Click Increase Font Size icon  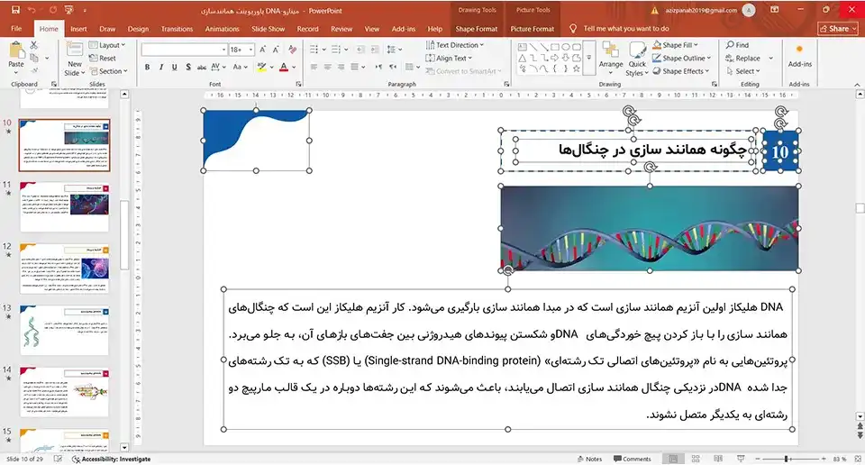pyautogui.click(x=263, y=50)
